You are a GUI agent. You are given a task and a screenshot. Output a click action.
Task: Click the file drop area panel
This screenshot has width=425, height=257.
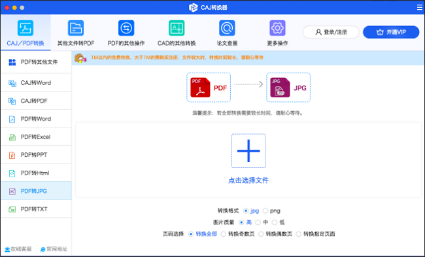[x=248, y=160]
